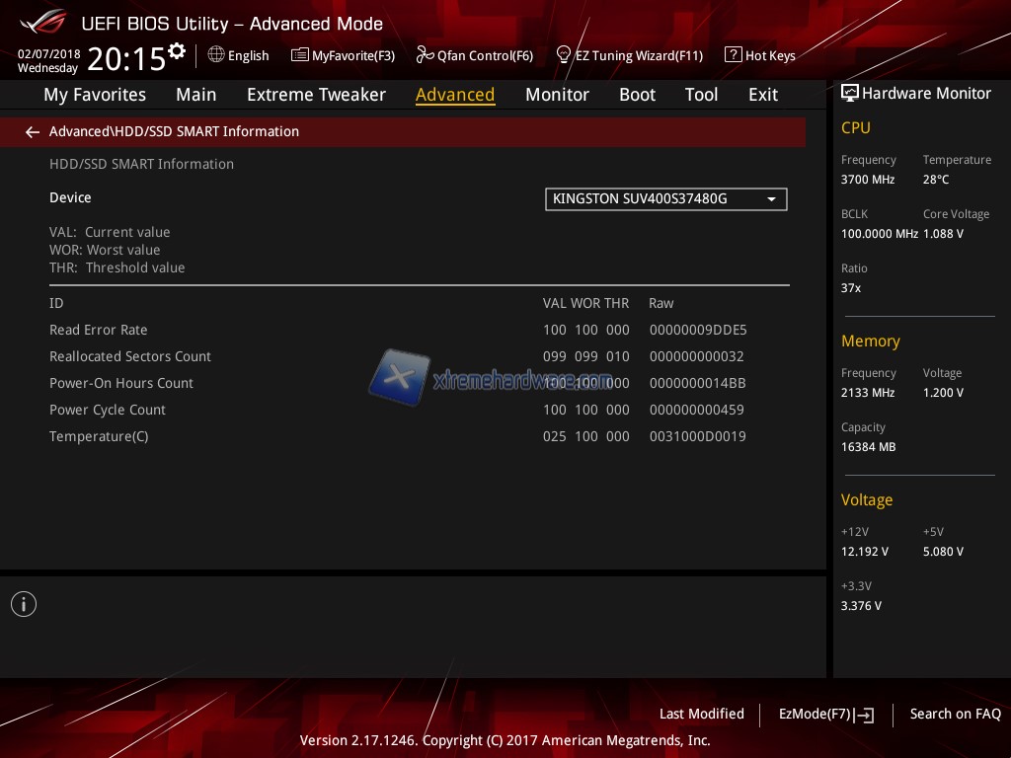The image size is (1011, 758).
Task: Open the Hot Keys help
Action: tap(760, 55)
